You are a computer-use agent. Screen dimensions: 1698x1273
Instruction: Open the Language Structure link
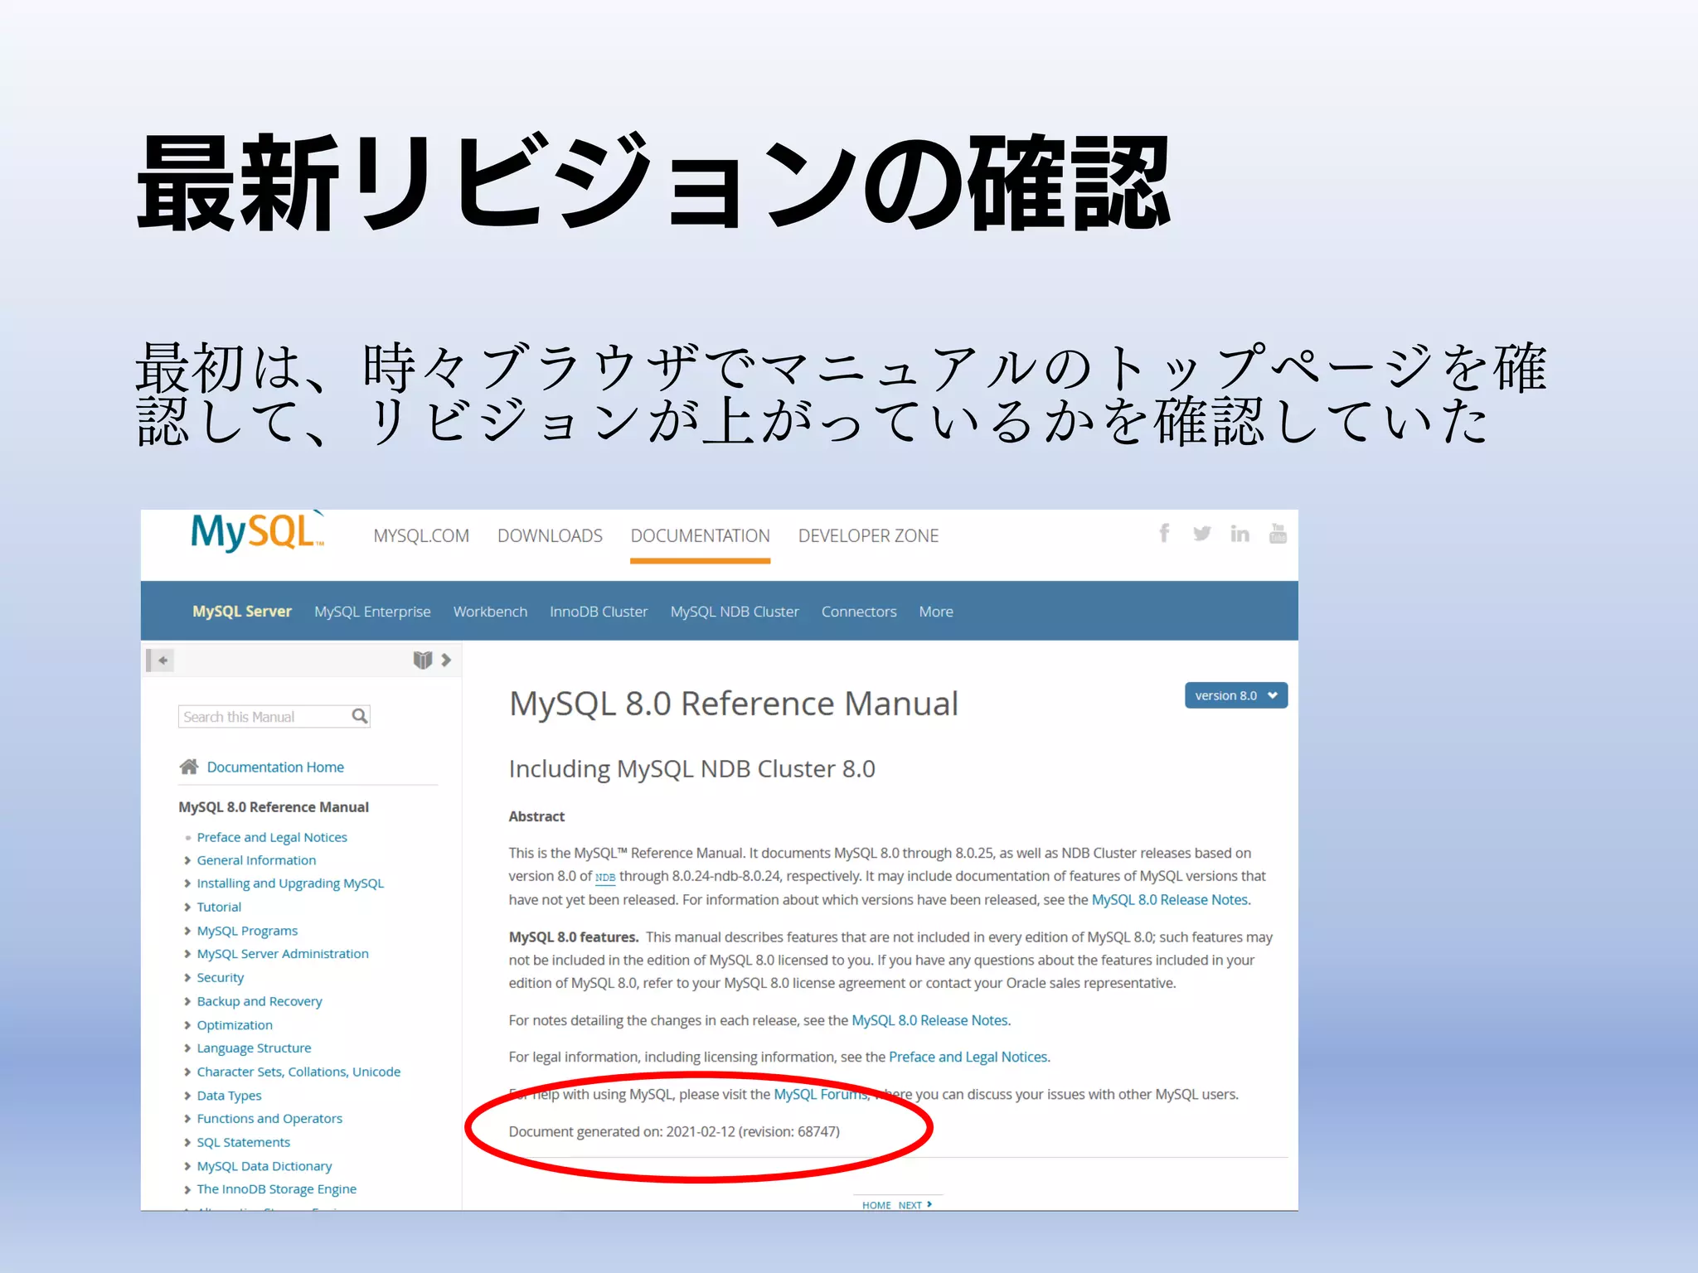(254, 1048)
